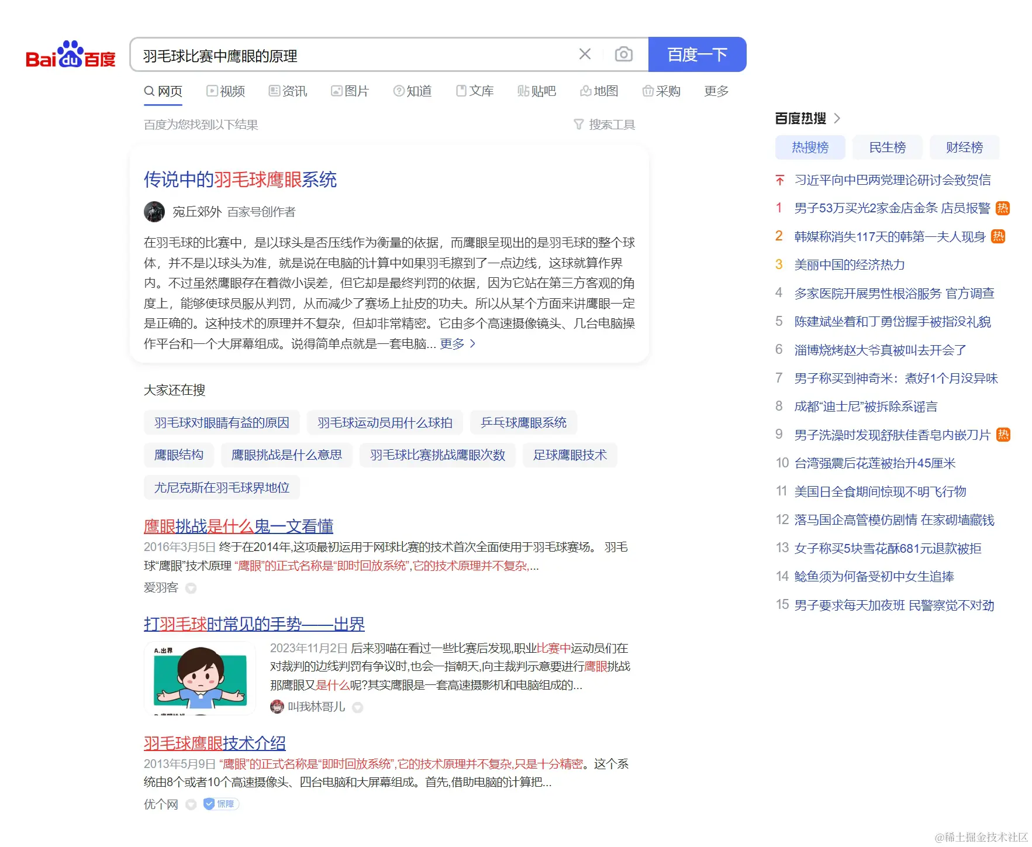Open hot topic 男子53万买光2家金店金条
Image resolution: width=1032 pixels, height=847 pixels.
(892, 208)
